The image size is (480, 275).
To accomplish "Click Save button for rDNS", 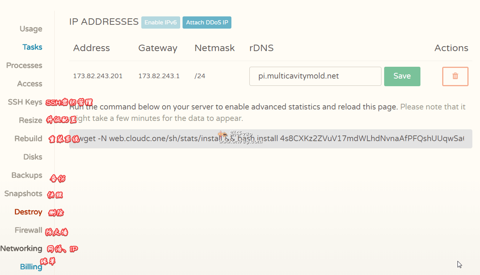I will point(402,76).
